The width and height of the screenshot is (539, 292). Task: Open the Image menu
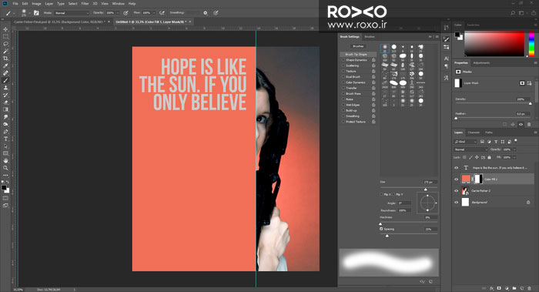click(36, 3)
